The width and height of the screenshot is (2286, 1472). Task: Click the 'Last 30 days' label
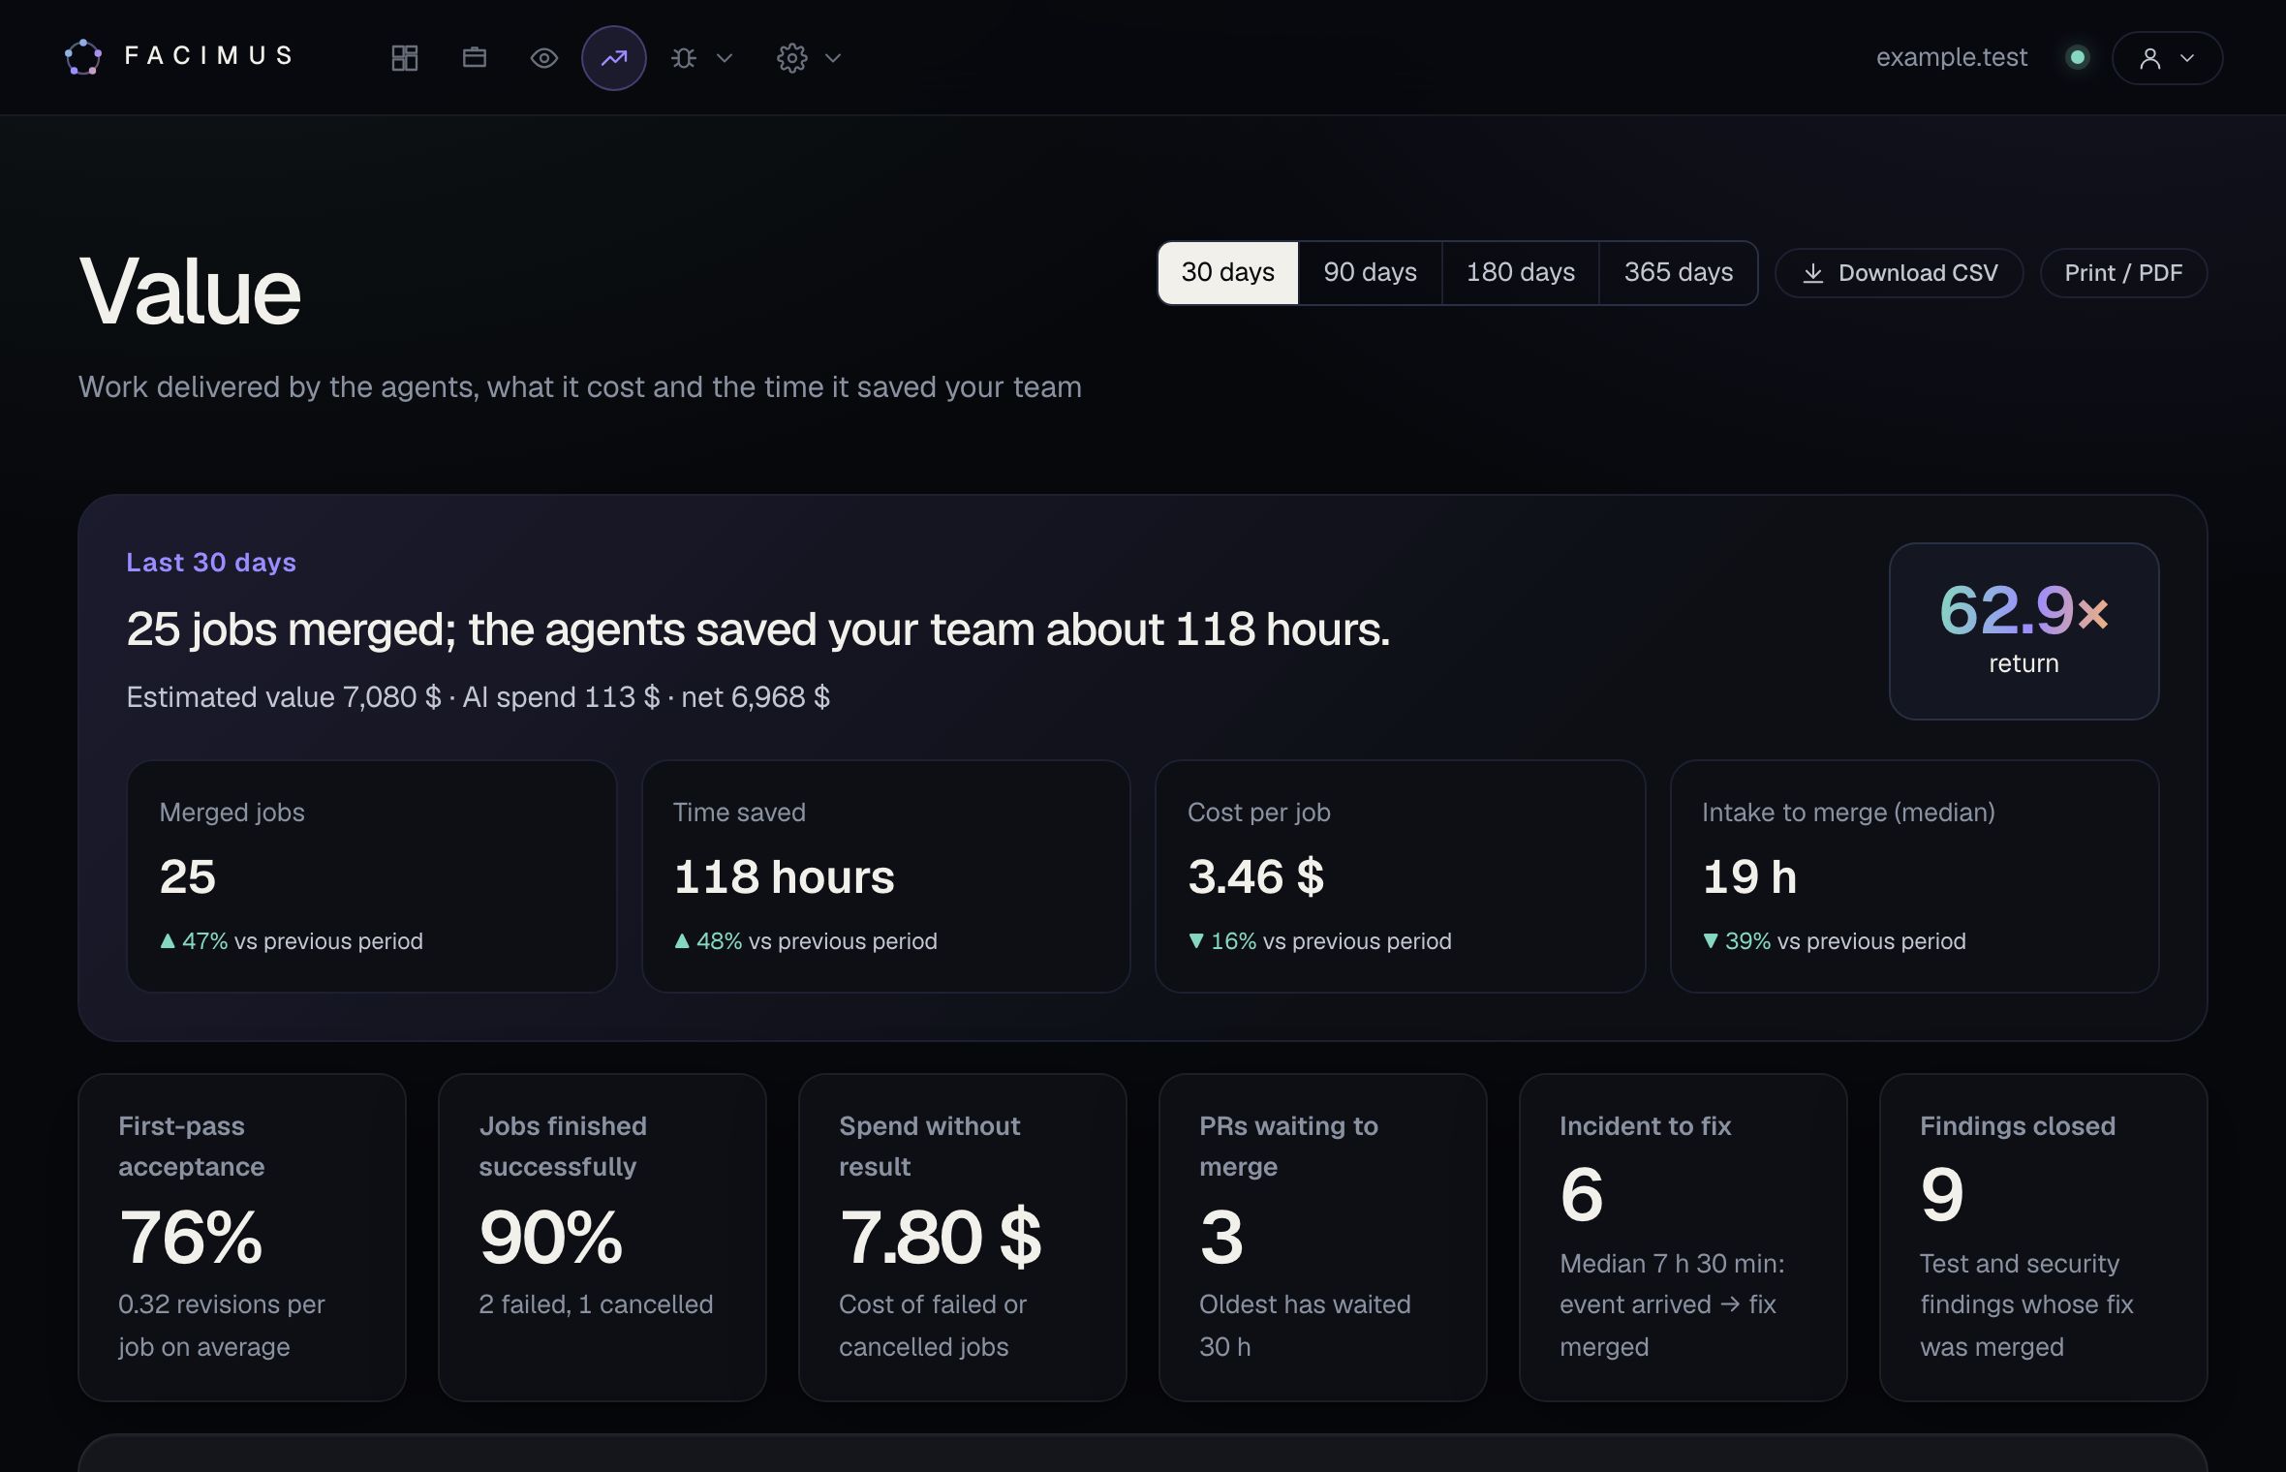211,563
